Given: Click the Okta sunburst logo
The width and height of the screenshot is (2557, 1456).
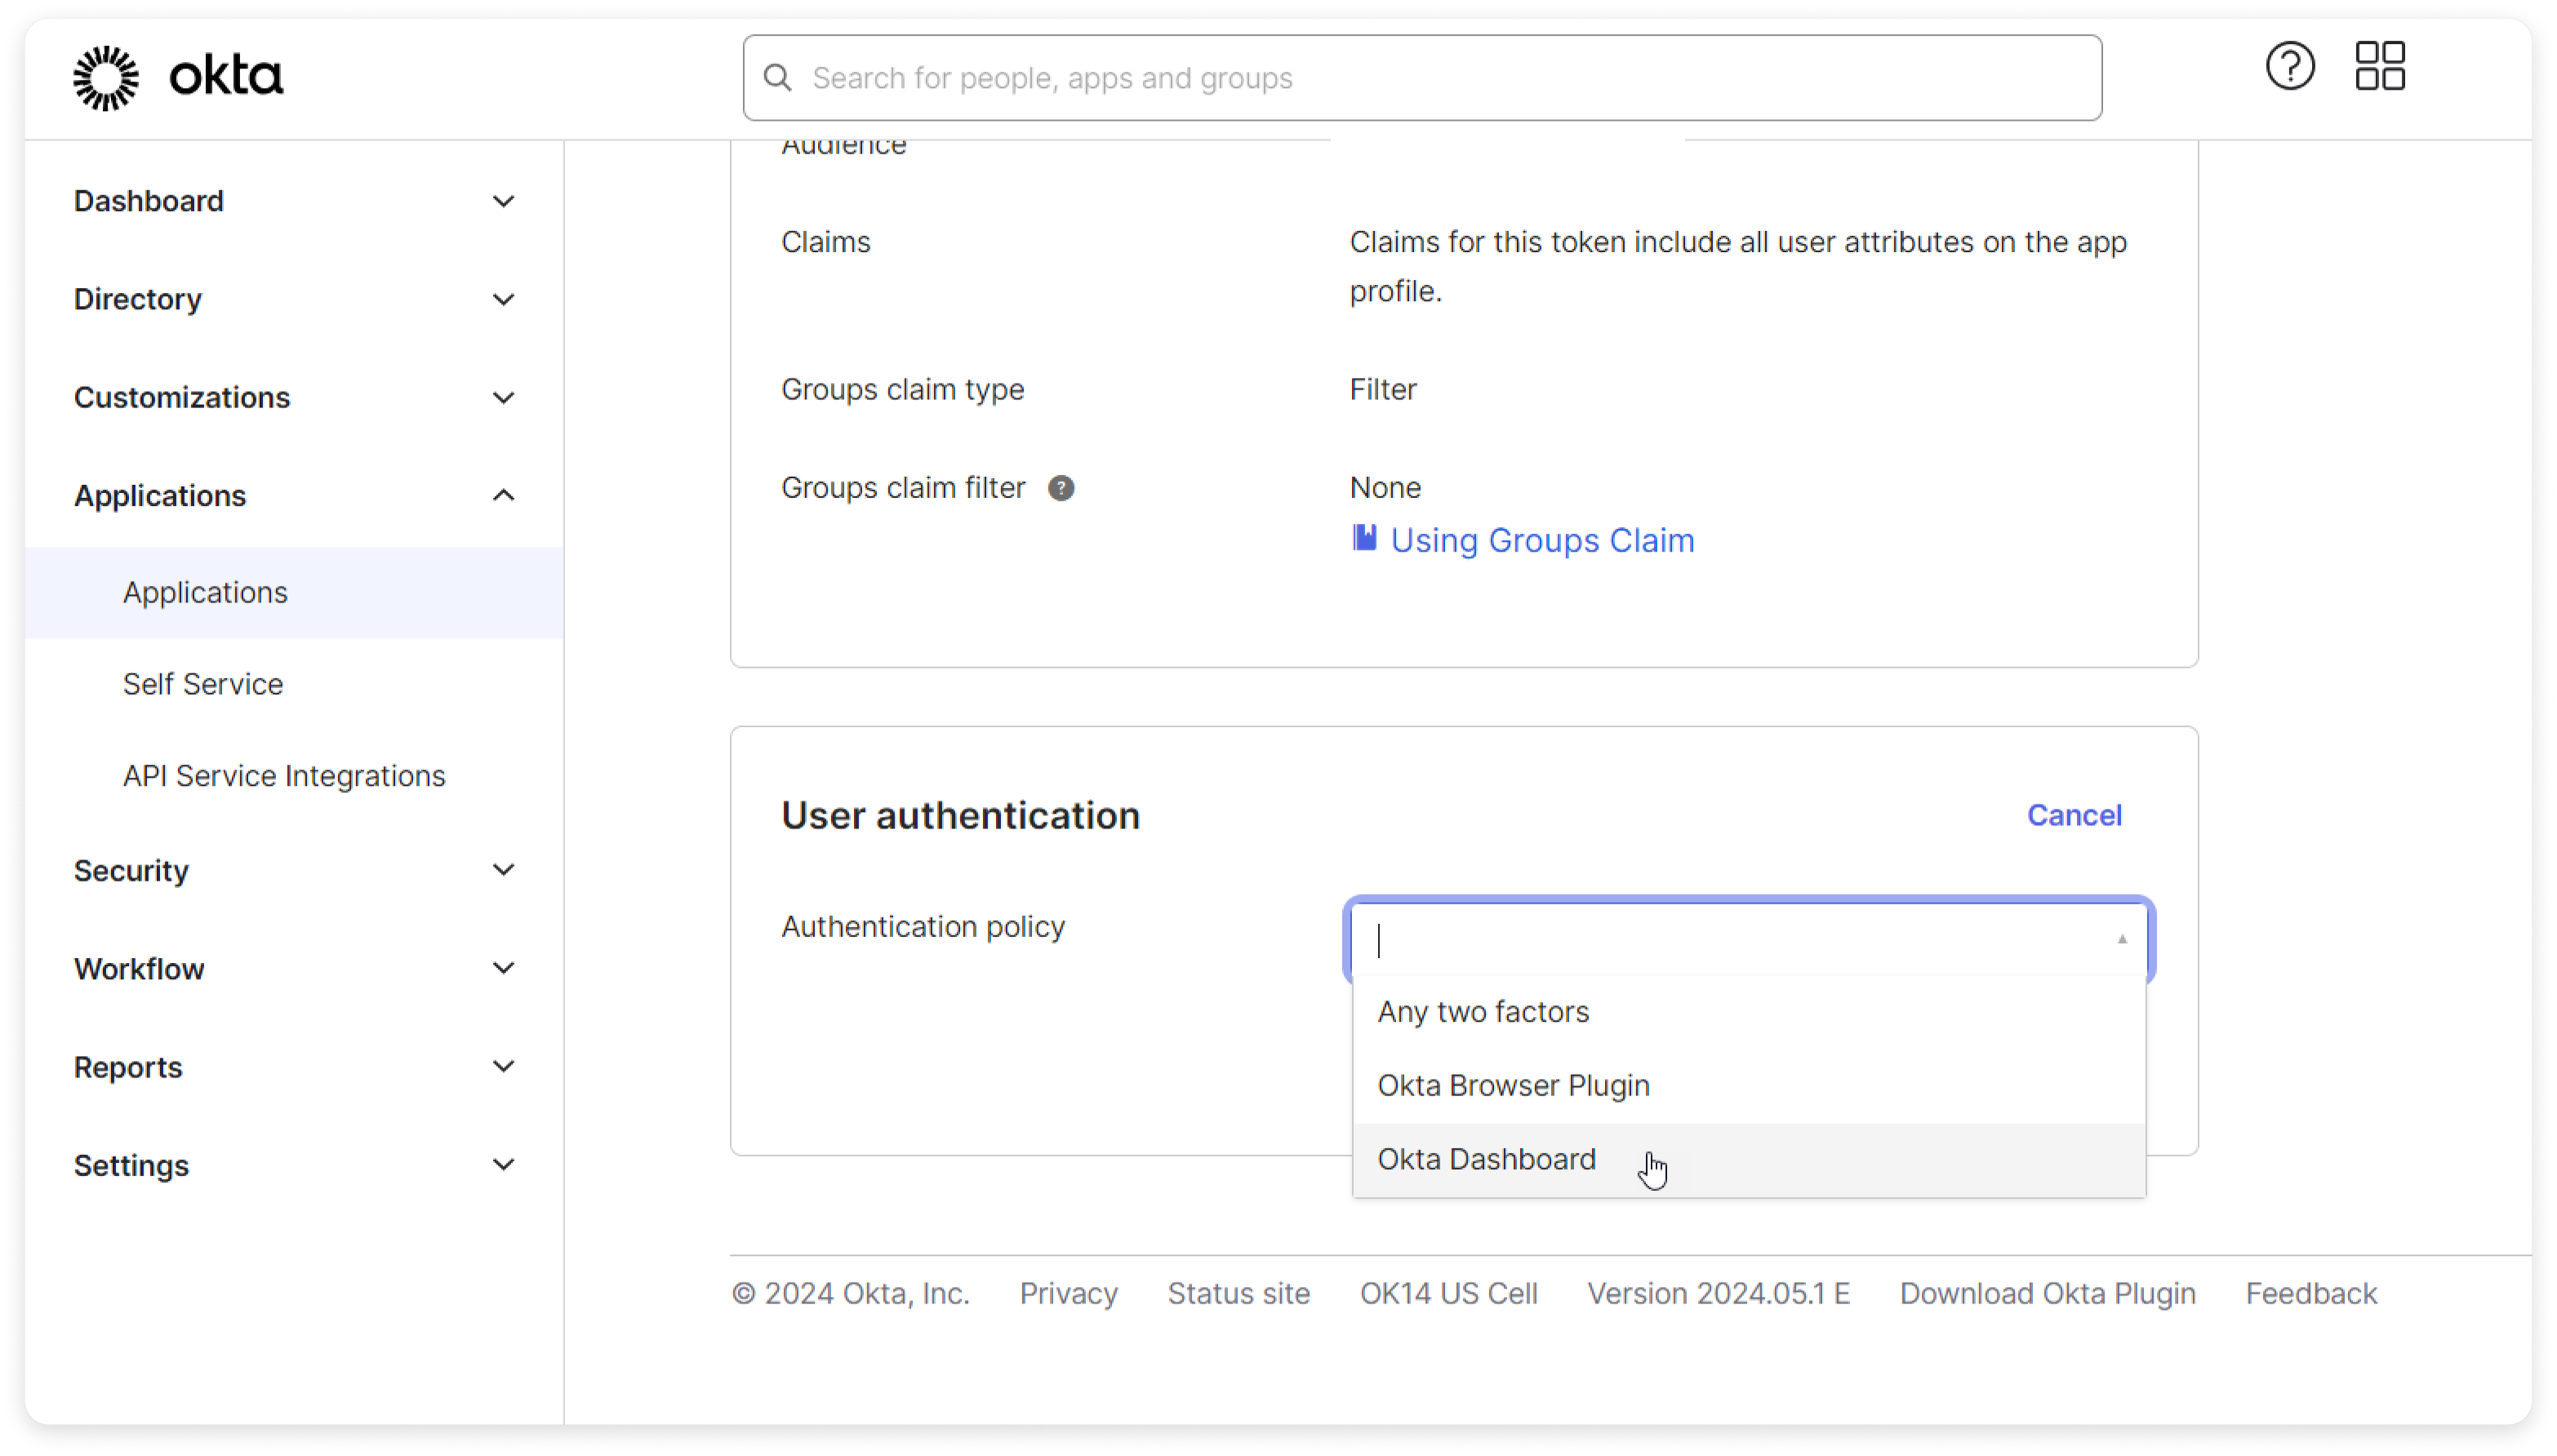Looking at the screenshot, I should (106, 77).
